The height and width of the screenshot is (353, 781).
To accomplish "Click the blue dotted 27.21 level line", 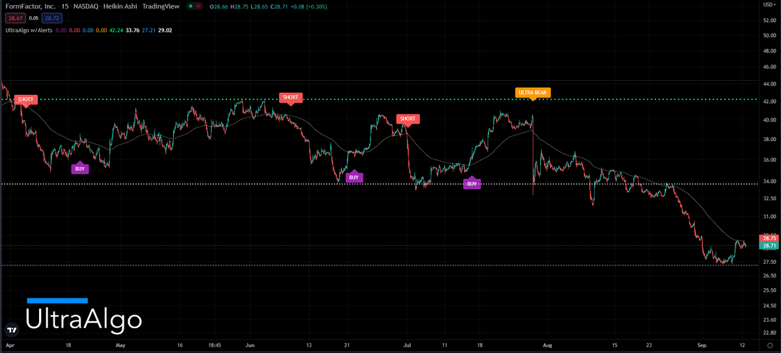I will point(379,265).
